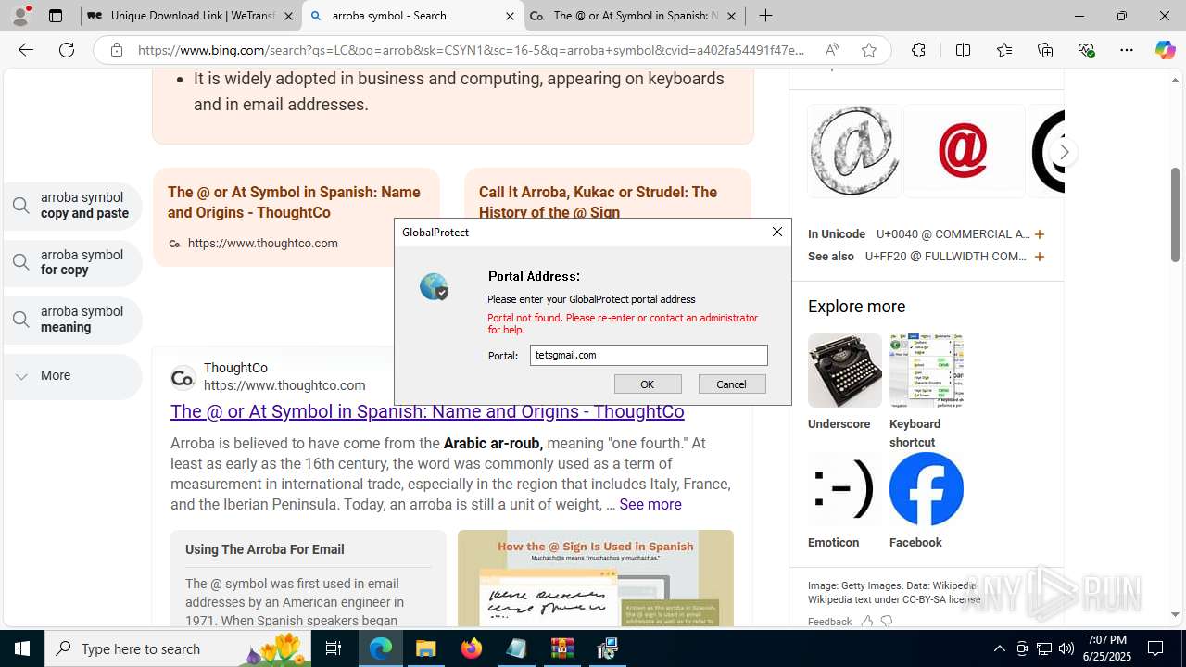This screenshot has height=667, width=1186.
Task: Refresh the Bing page
Action: (x=67, y=50)
